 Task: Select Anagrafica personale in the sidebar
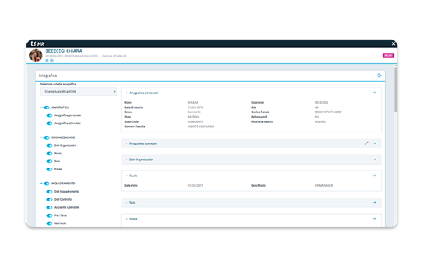(x=68, y=115)
